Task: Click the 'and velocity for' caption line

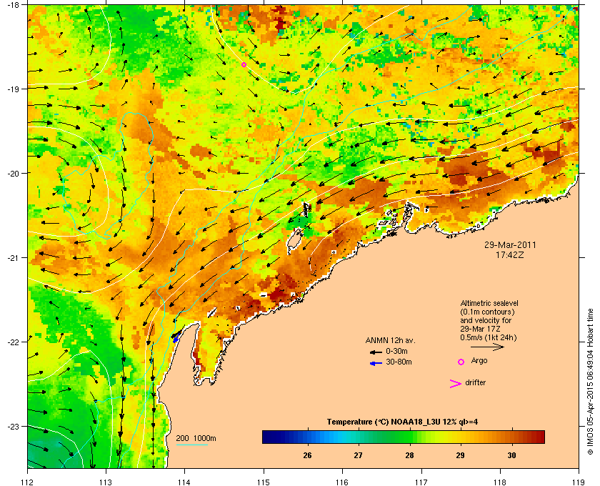Action: (486, 320)
